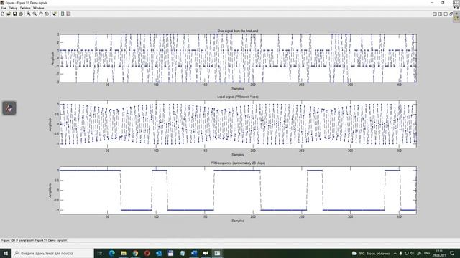Click the New Figure toolbar icon
Viewport: 460px width, 258px height.
tap(3, 14)
